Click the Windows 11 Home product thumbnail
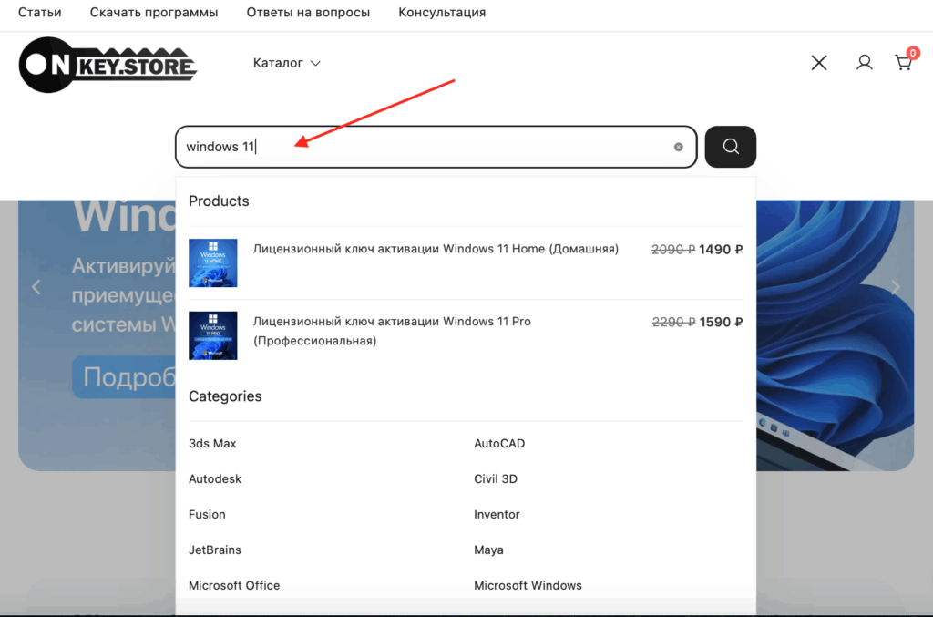 (x=212, y=262)
